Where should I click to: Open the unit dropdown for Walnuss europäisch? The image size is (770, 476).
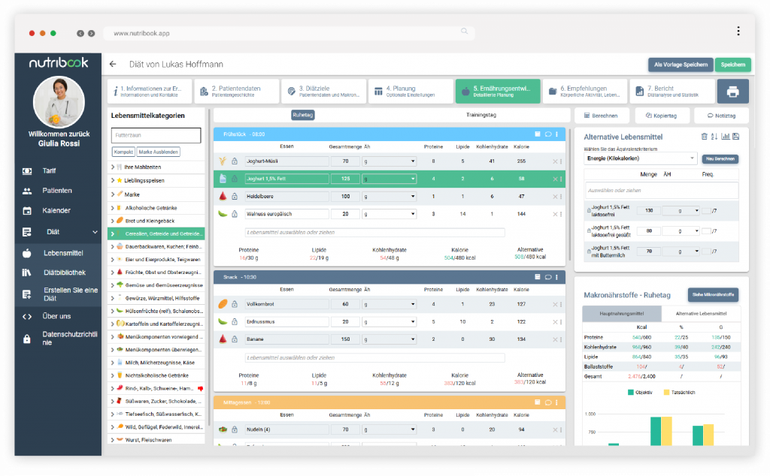(x=389, y=214)
